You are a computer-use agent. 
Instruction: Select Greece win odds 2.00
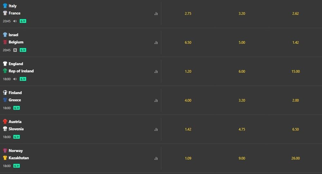[x=295, y=100]
